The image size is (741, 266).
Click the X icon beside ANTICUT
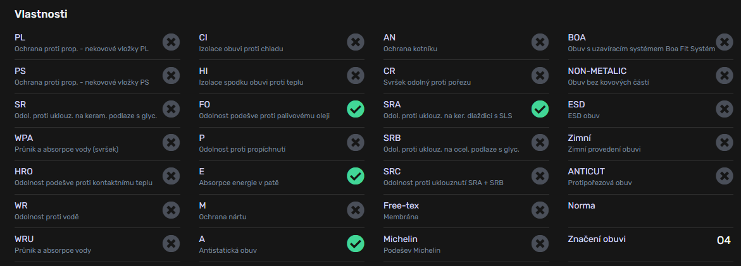724,176
